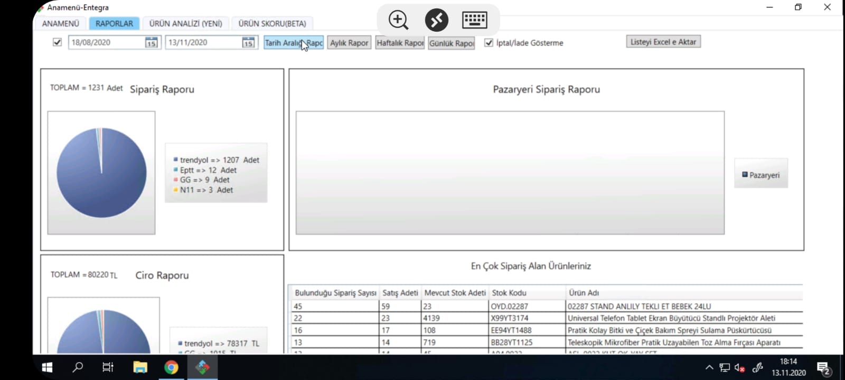Screen dimensions: 845x380
Task: Open the notification center icon
Action: (x=824, y=368)
